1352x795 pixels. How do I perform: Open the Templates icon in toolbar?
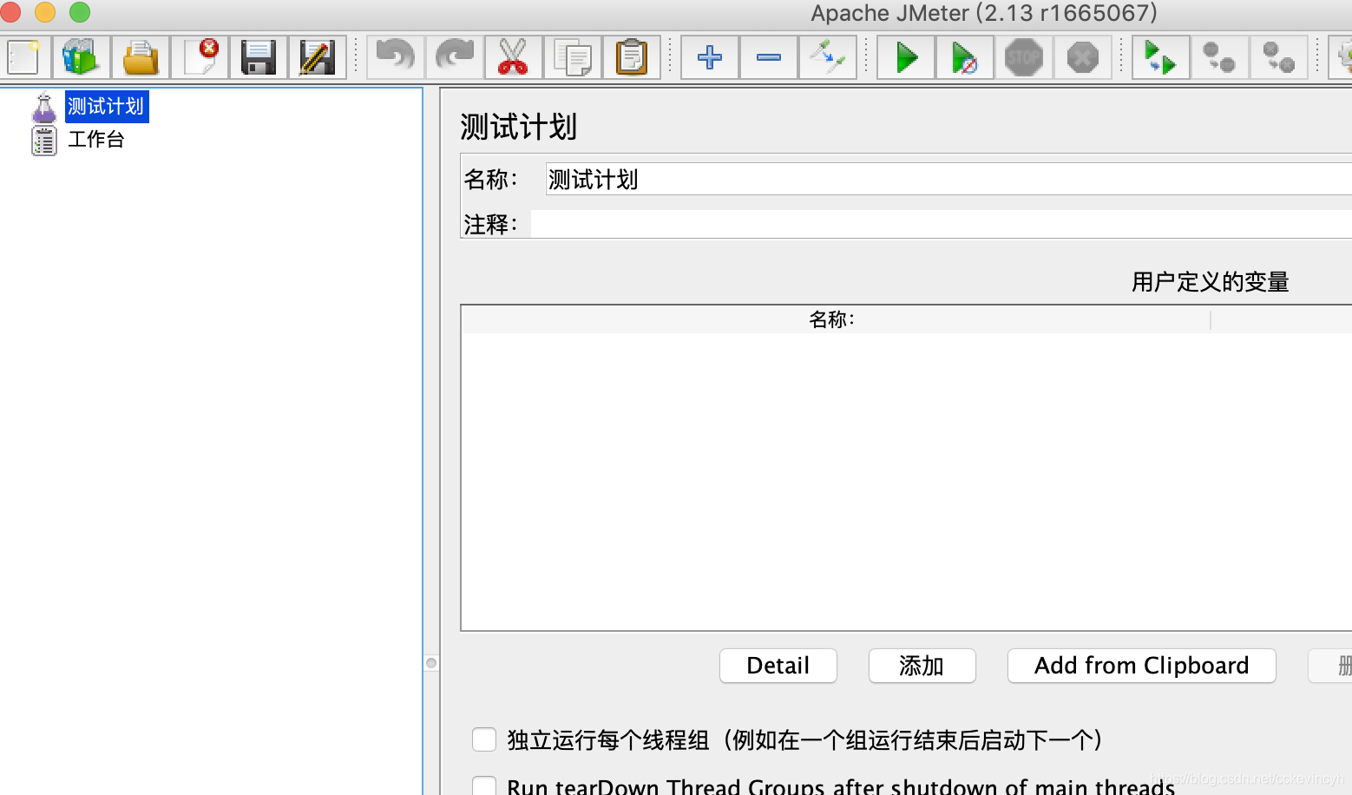tap(81, 58)
